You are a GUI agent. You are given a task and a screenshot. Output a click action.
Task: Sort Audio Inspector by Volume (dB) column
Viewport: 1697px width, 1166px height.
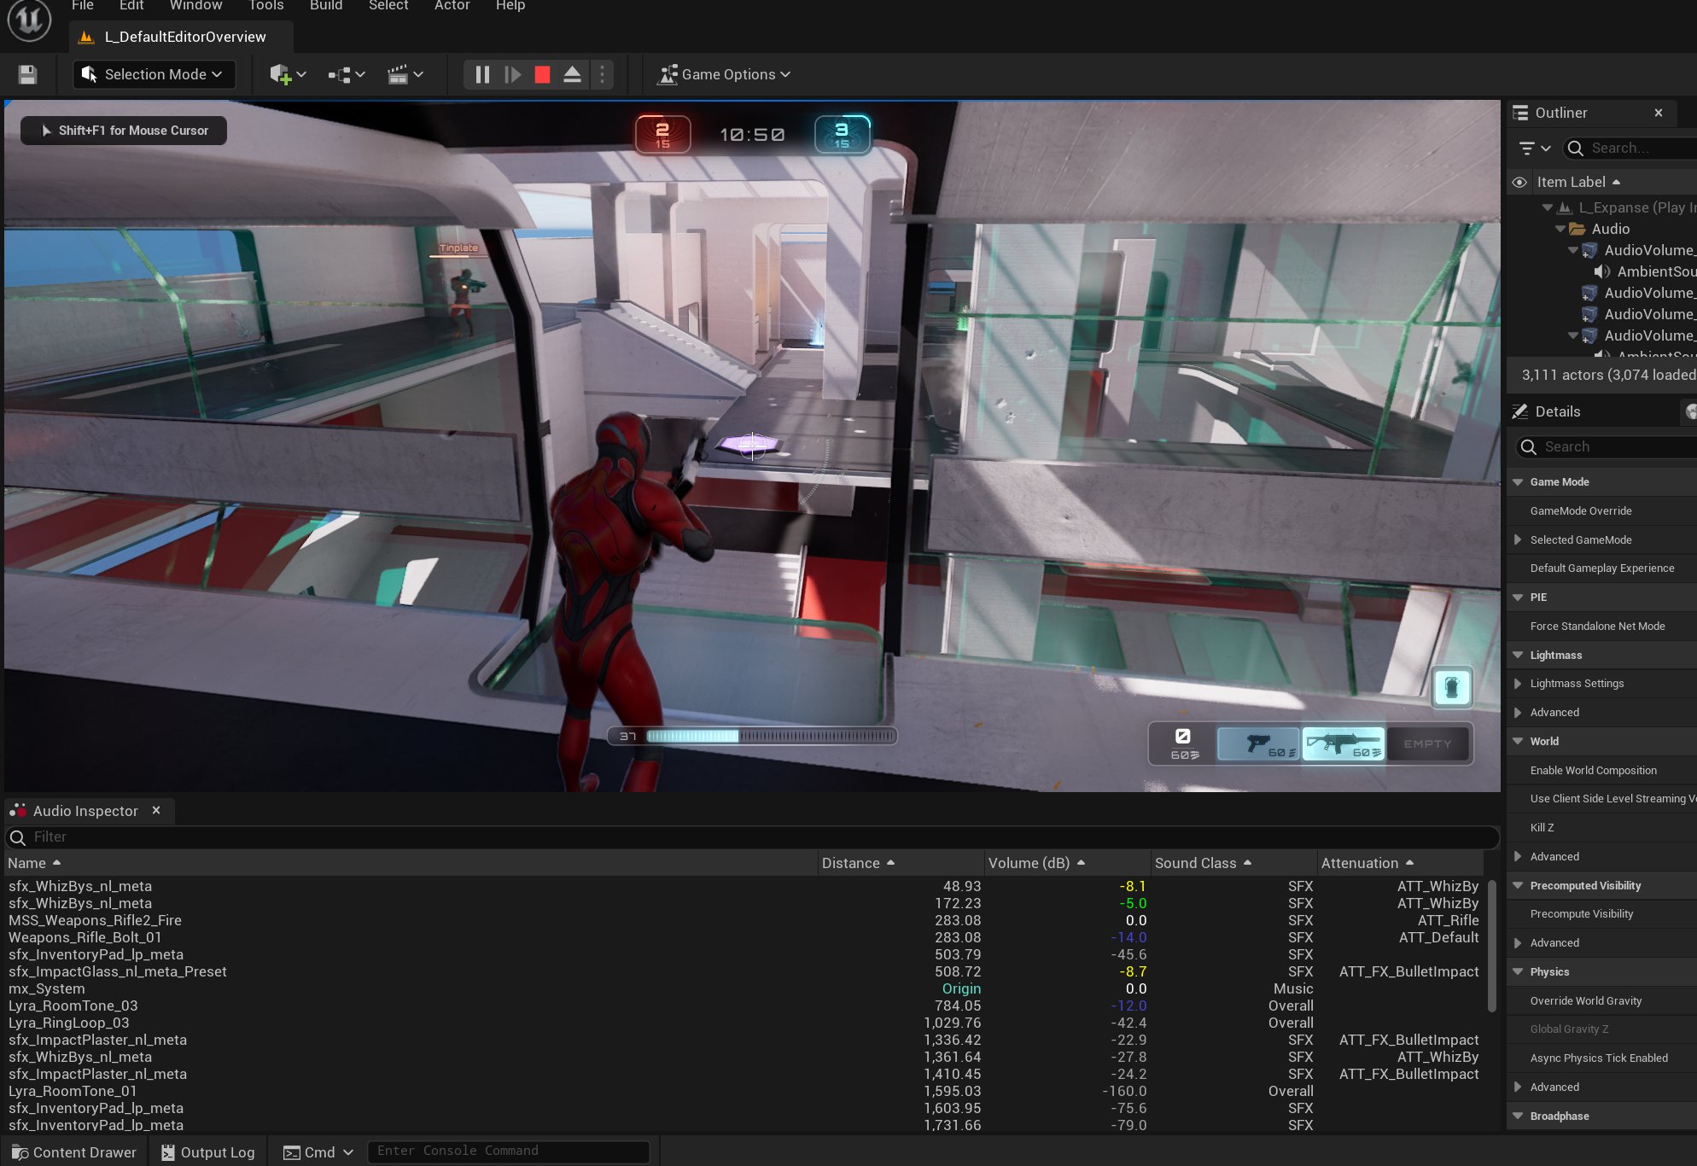pyautogui.click(x=1066, y=863)
